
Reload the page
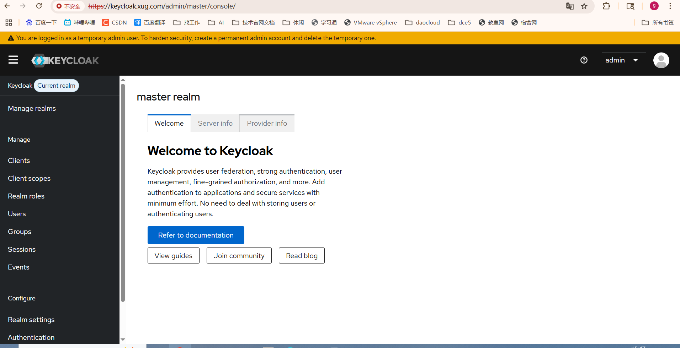[39, 6]
